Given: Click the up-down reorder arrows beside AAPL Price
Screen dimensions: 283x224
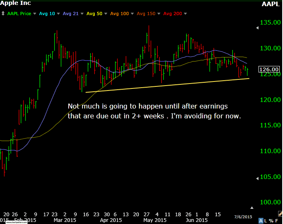Looking at the screenshot, I should 3,14.
